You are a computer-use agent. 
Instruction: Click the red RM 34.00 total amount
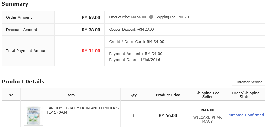[91, 51]
